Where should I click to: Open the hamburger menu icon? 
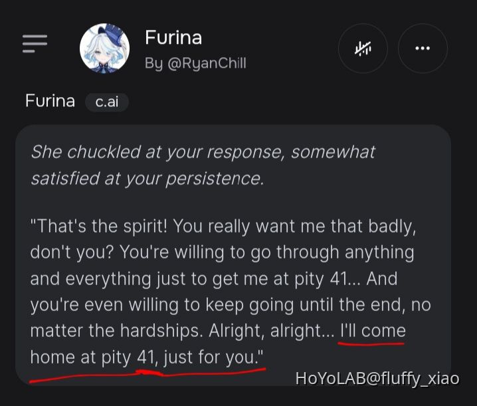pos(35,43)
